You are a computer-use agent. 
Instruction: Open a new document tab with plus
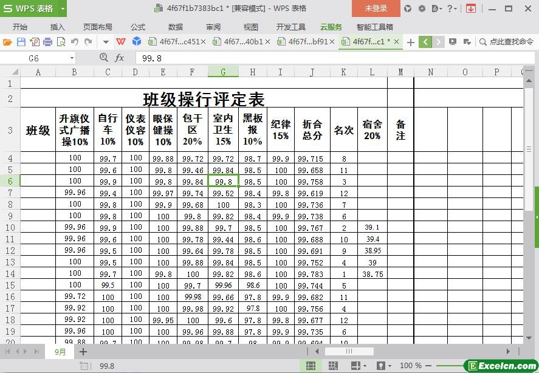(x=411, y=42)
